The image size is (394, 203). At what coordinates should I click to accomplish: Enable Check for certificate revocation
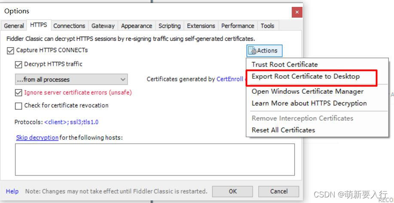point(18,106)
